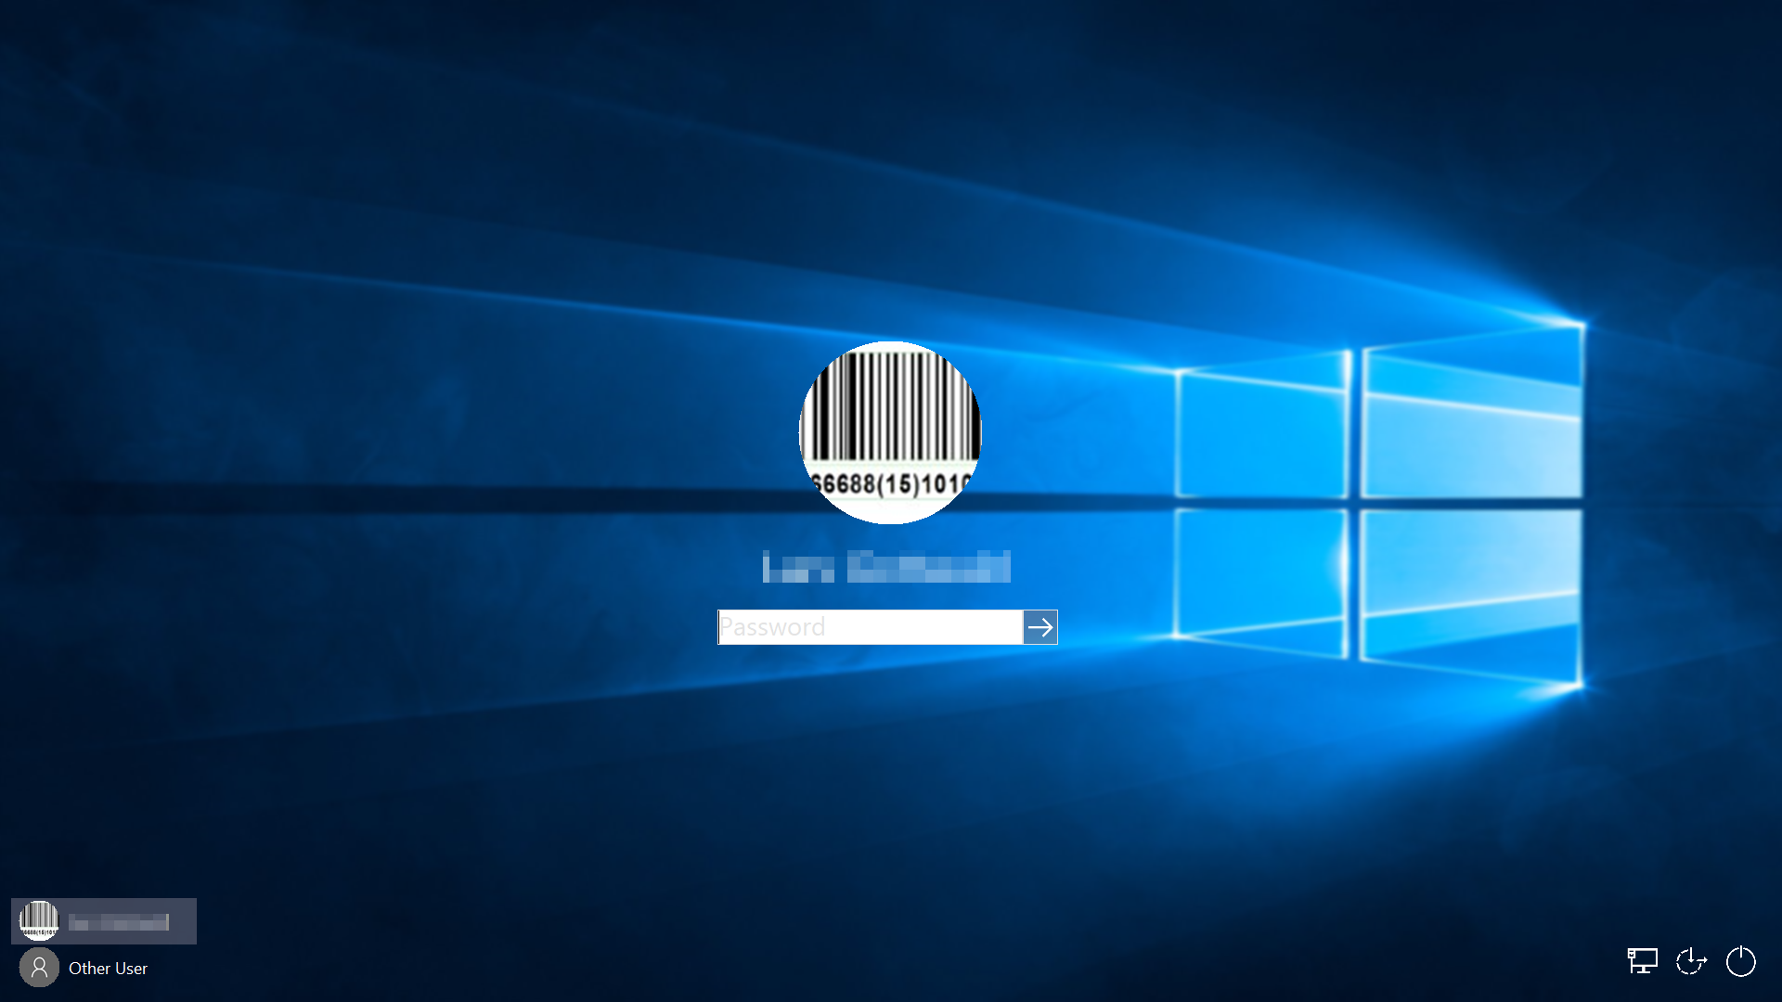
Task: Choose the highlighted barcode user tile
Action: (104, 920)
